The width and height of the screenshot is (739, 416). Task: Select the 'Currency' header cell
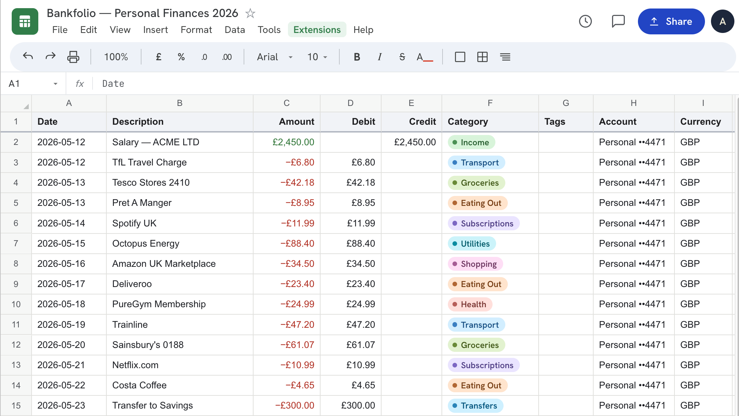click(x=703, y=122)
